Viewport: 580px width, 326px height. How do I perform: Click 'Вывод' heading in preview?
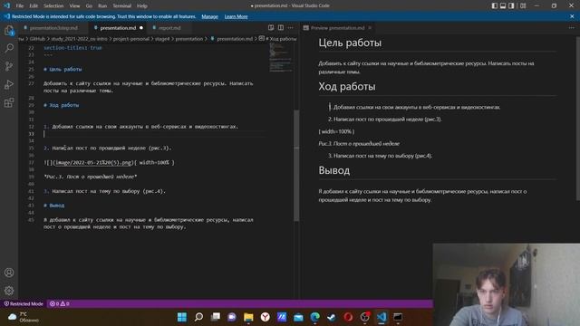[334, 170]
